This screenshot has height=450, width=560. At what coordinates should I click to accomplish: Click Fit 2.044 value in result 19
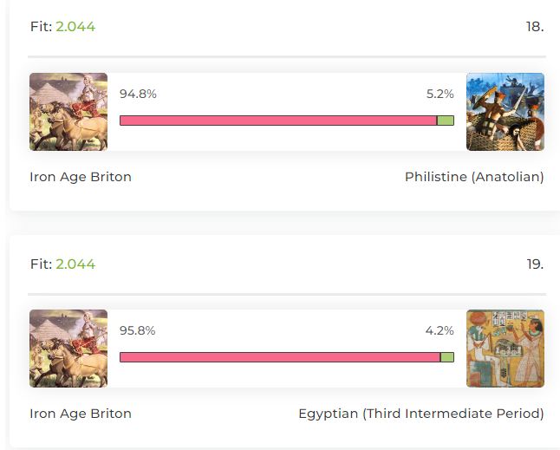pyautogui.click(x=75, y=264)
